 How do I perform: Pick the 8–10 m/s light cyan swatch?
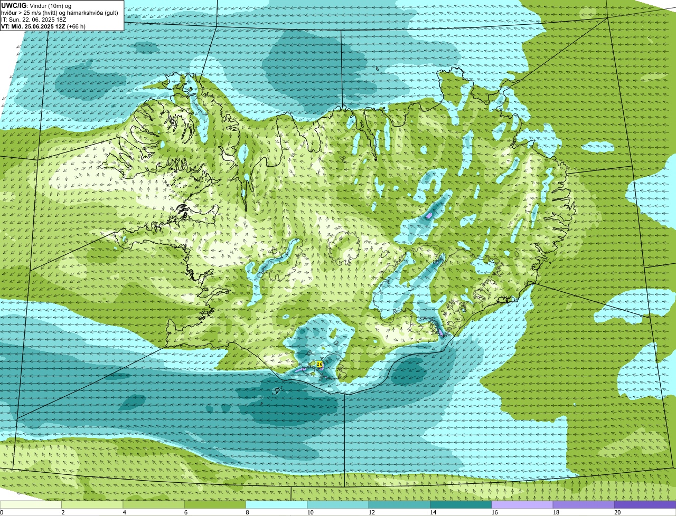277,504
